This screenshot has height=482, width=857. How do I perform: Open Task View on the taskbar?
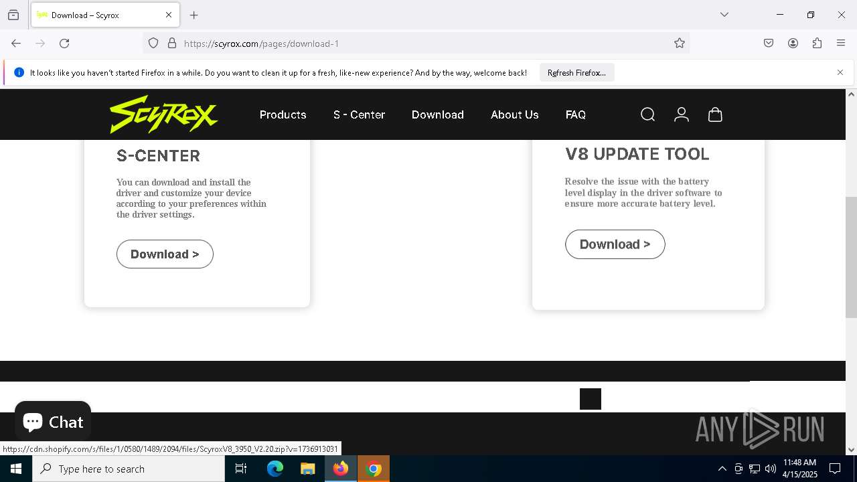241,469
